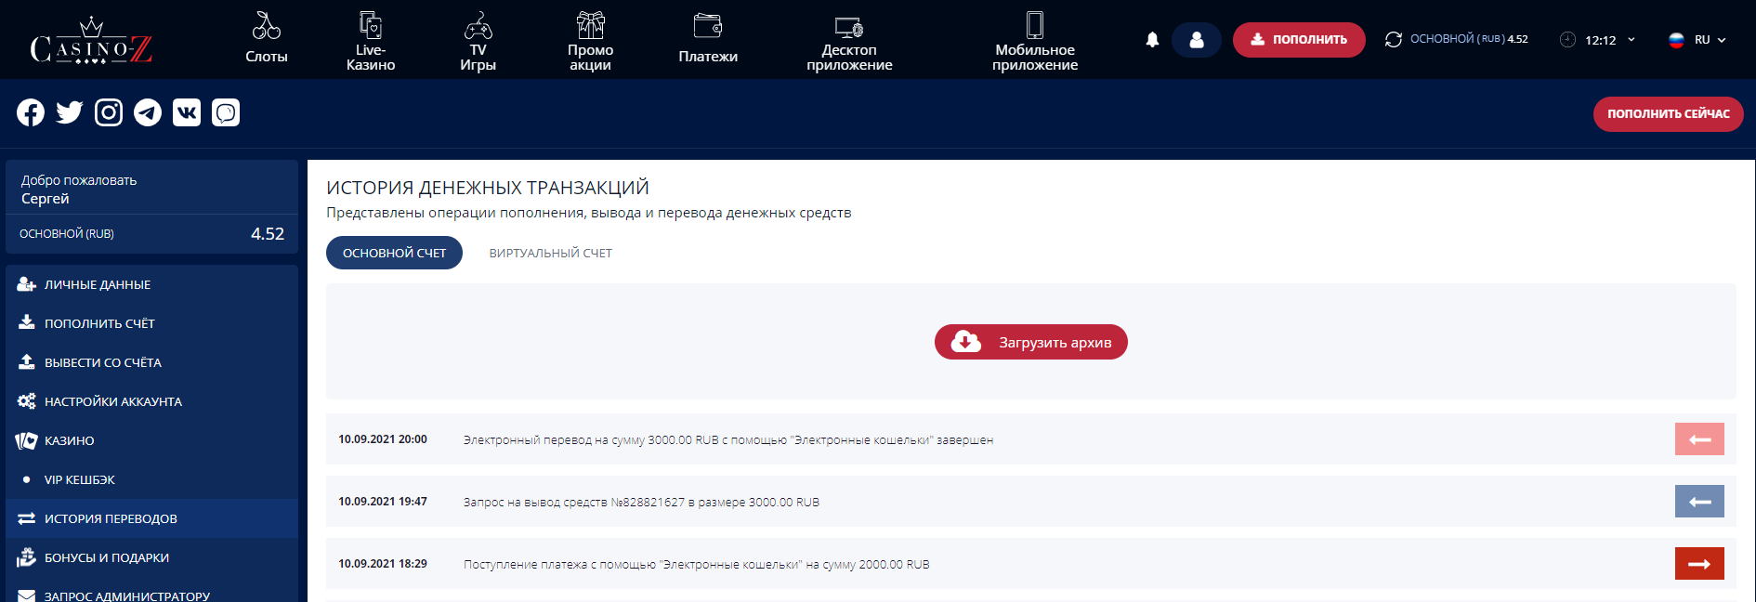Click the arrow icon for 10.09.2021 20:00 transaction

pyautogui.click(x=1699, y=439)
